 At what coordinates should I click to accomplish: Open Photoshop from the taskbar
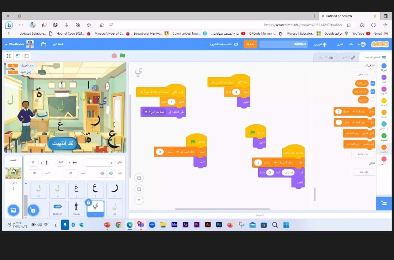point(219,225)
